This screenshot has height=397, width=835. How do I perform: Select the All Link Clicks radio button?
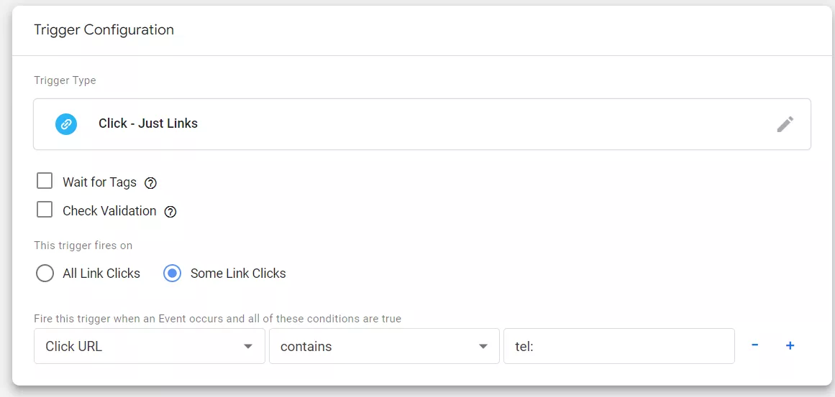click(x=45, y=274)
